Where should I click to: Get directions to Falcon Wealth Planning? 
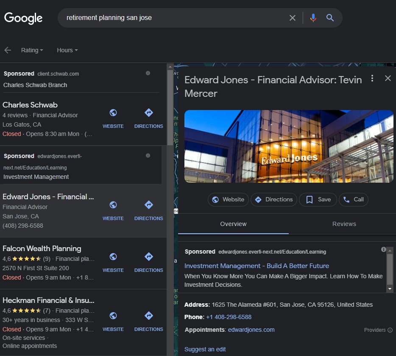pos(148,257)
